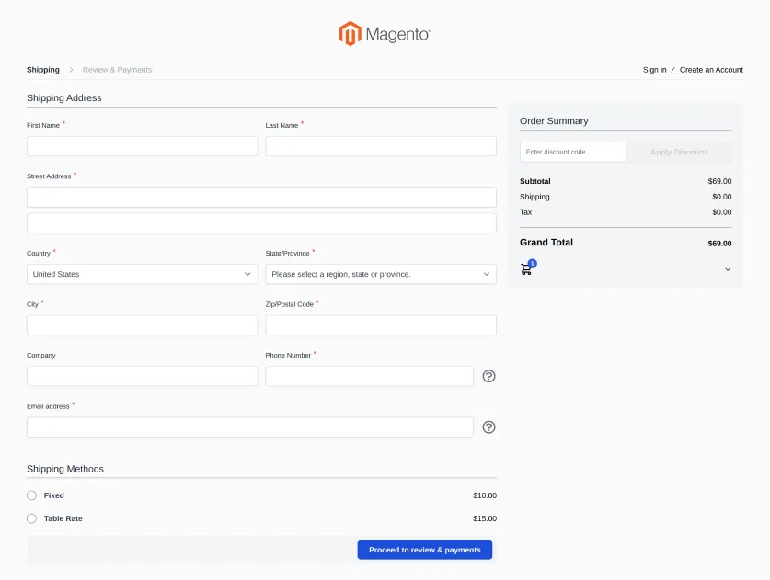Select the Table Rate shipping method
The width and height of the screenshot is (770, 580).
(30, 518)
